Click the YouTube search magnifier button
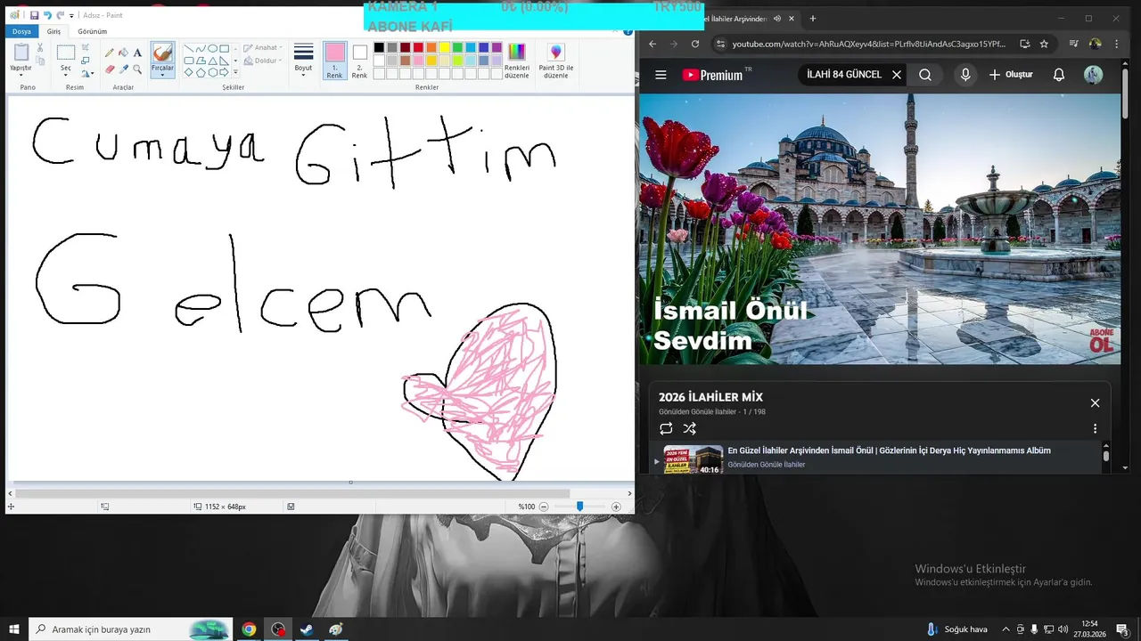1141x641 pixels. click(x=925, y=75)
